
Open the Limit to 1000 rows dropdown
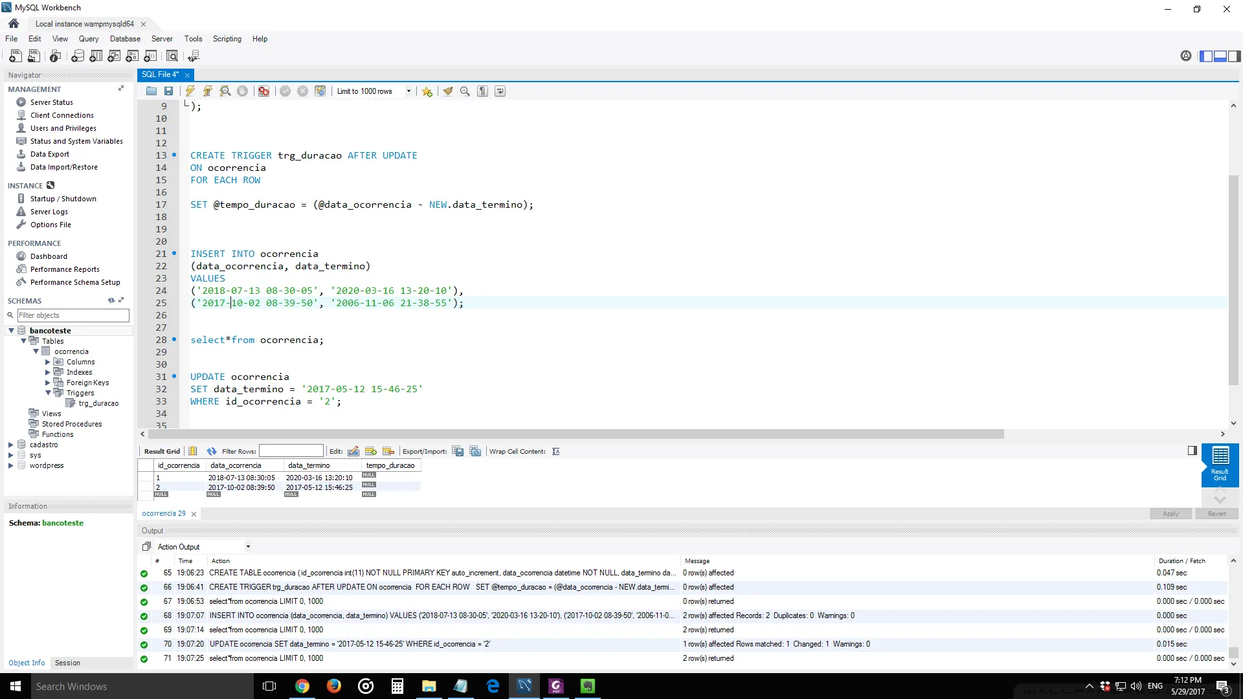[x=409, y=91]
